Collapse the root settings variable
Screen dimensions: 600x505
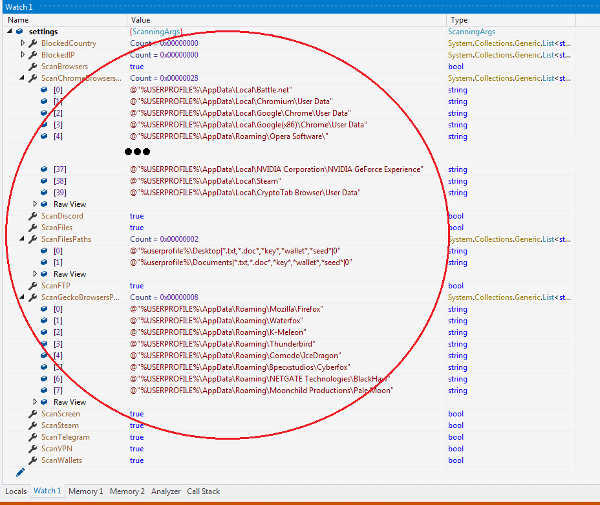[10, 32]
